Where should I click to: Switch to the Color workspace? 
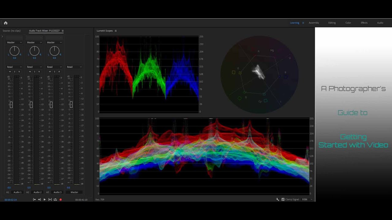pos(348,23)
